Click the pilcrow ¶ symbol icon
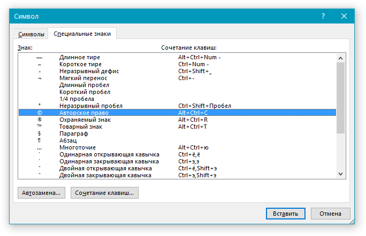The image size is (366, 236). pos(39,140)
